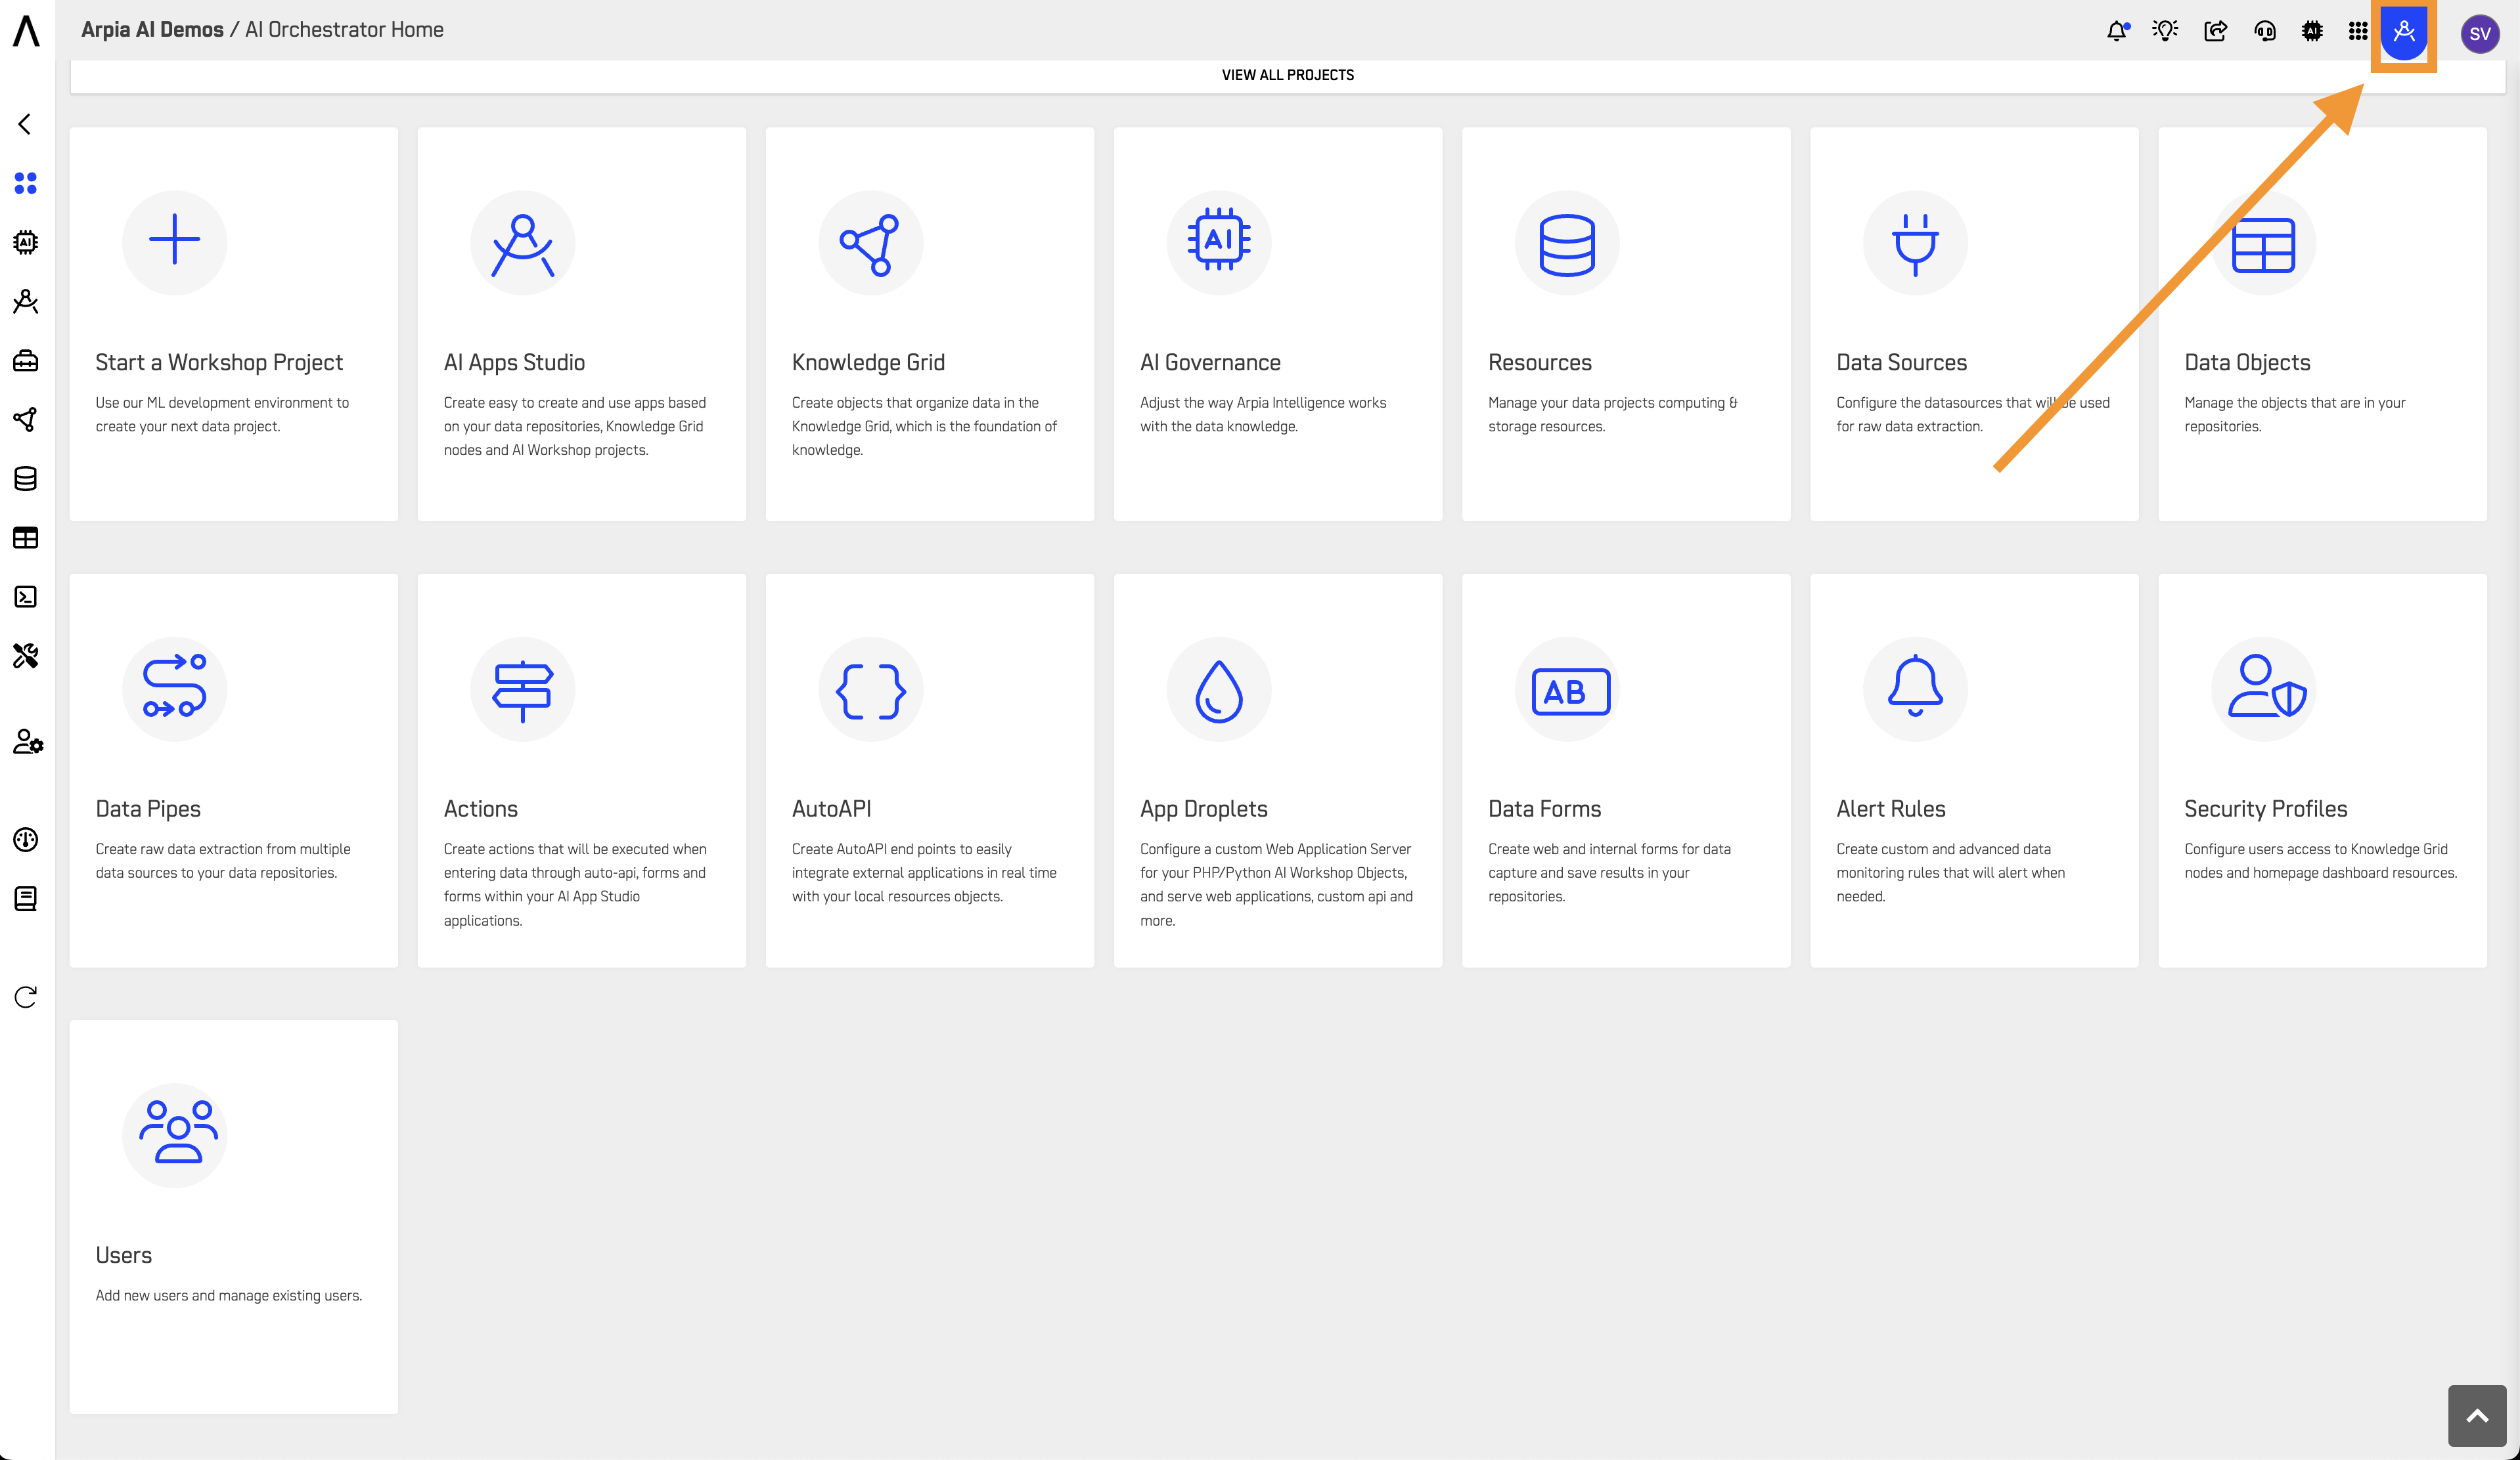Open the AI Apps Studio card
This screenshot has height=1460, width=2520.
point(582,324)
